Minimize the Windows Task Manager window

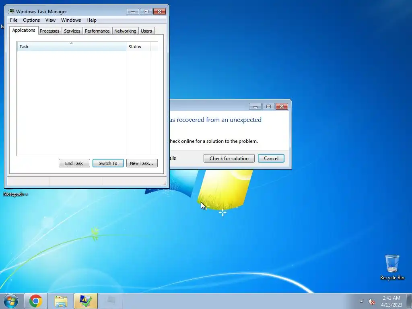[133, 12]
